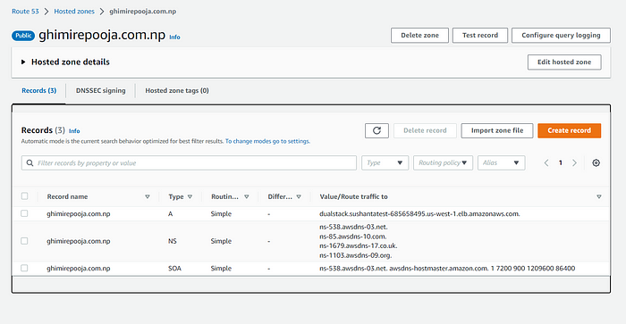Viewport: 626px width, 324px height.
Task: Check the SOA record row checkbox
Action: pos(25,268)
